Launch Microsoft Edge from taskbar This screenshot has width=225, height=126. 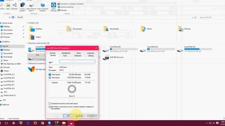tap(28, 123)
